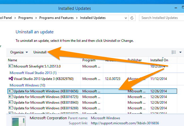
Task: Sort list by Name column header
Action: click(12, 60)
